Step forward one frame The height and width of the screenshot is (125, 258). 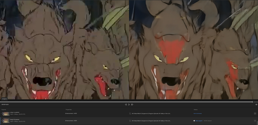coord(132,104)
